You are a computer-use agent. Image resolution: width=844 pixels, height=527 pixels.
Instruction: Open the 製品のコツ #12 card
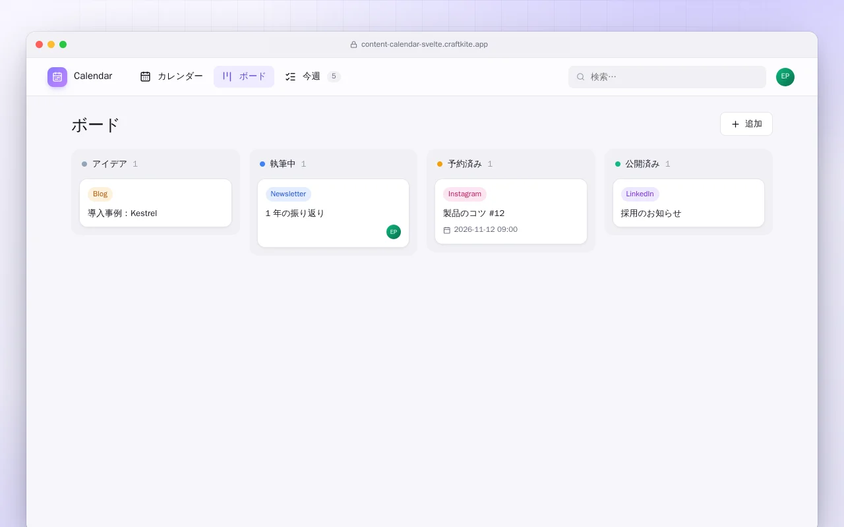pos(511,211)
